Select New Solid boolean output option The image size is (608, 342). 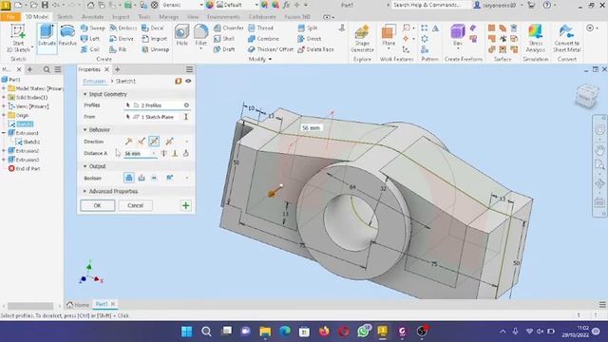tap(169, 178)
